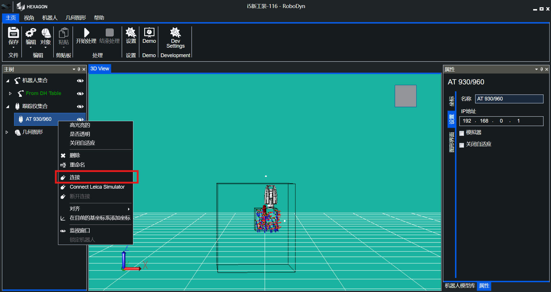Viewport: 551px width, 292px height.
Task: Enable the Simulator checkbox
Action: point(462,133)
